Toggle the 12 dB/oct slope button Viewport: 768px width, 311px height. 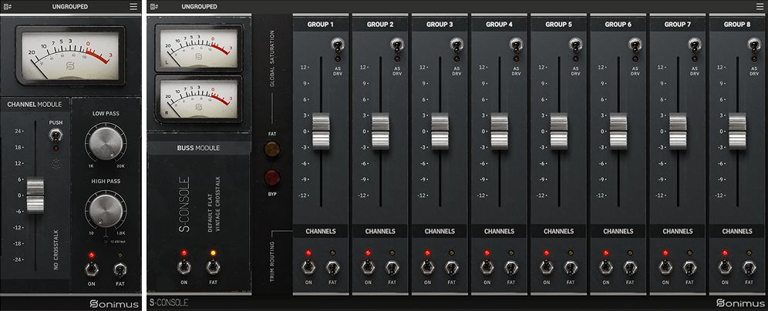(x=106, y=242)
